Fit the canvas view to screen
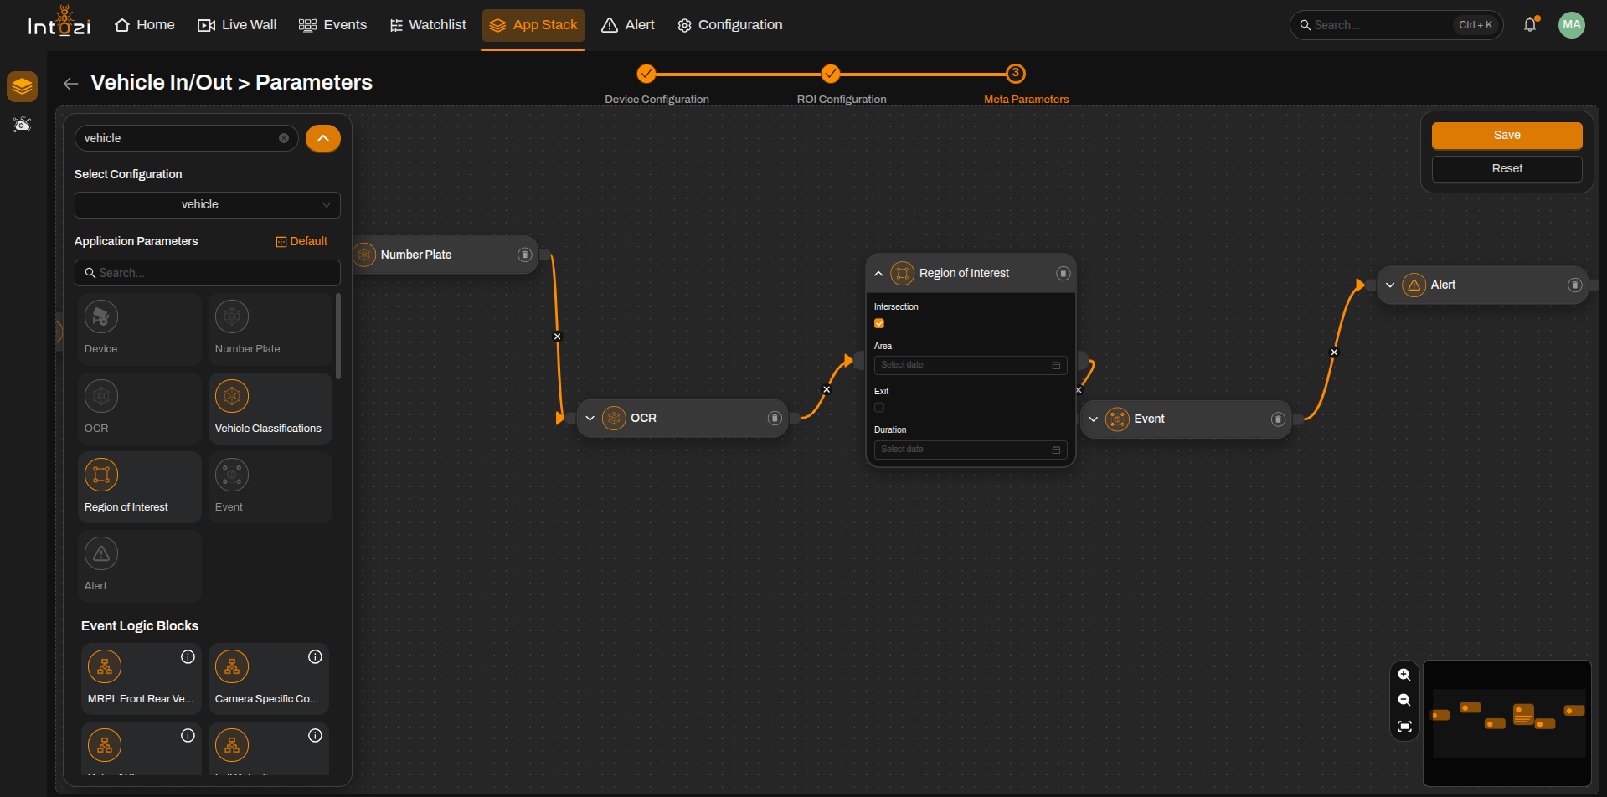1607x797 pixels. click(1404, 726)
